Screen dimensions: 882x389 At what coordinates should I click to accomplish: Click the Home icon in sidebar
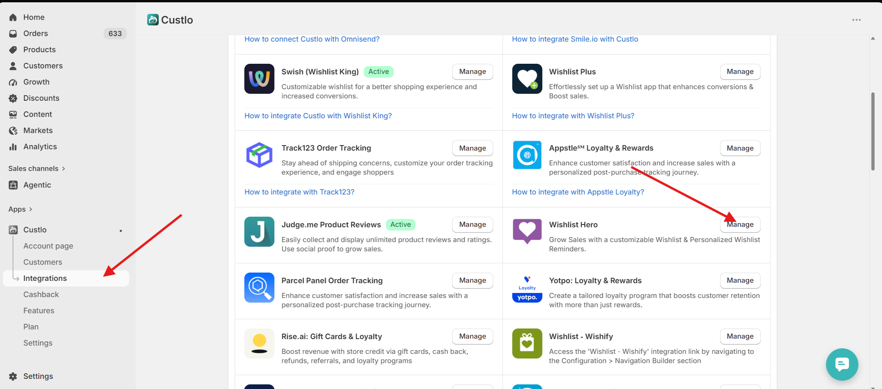(13, 17)
